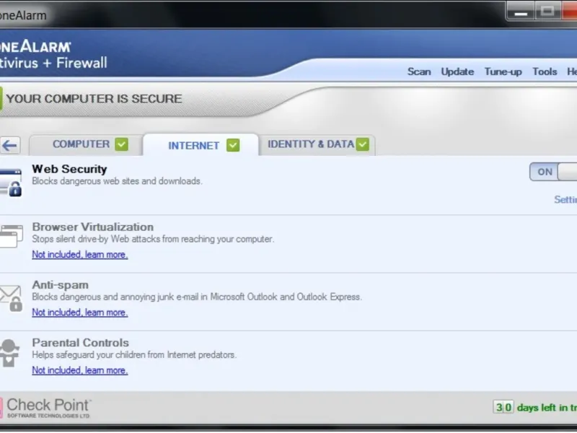Toggle the Web Security ON switch
Viewport: 577px width, 433px height.
coord(553,172)
